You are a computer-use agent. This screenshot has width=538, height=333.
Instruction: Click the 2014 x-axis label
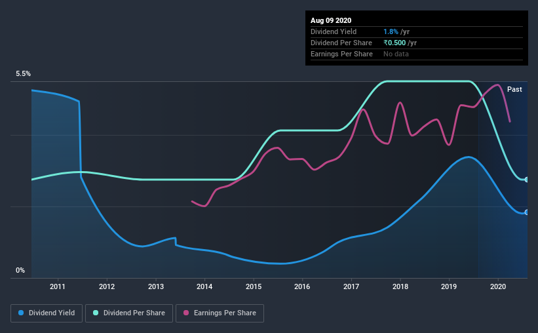click(x=204, y=286)
